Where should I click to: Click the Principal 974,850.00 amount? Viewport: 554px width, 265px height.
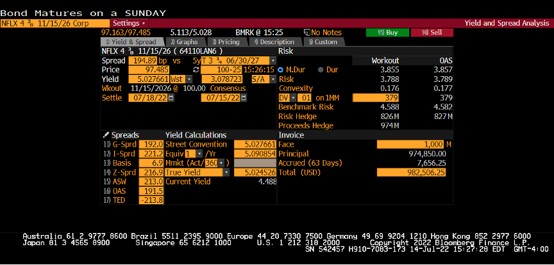pos(427,154)
